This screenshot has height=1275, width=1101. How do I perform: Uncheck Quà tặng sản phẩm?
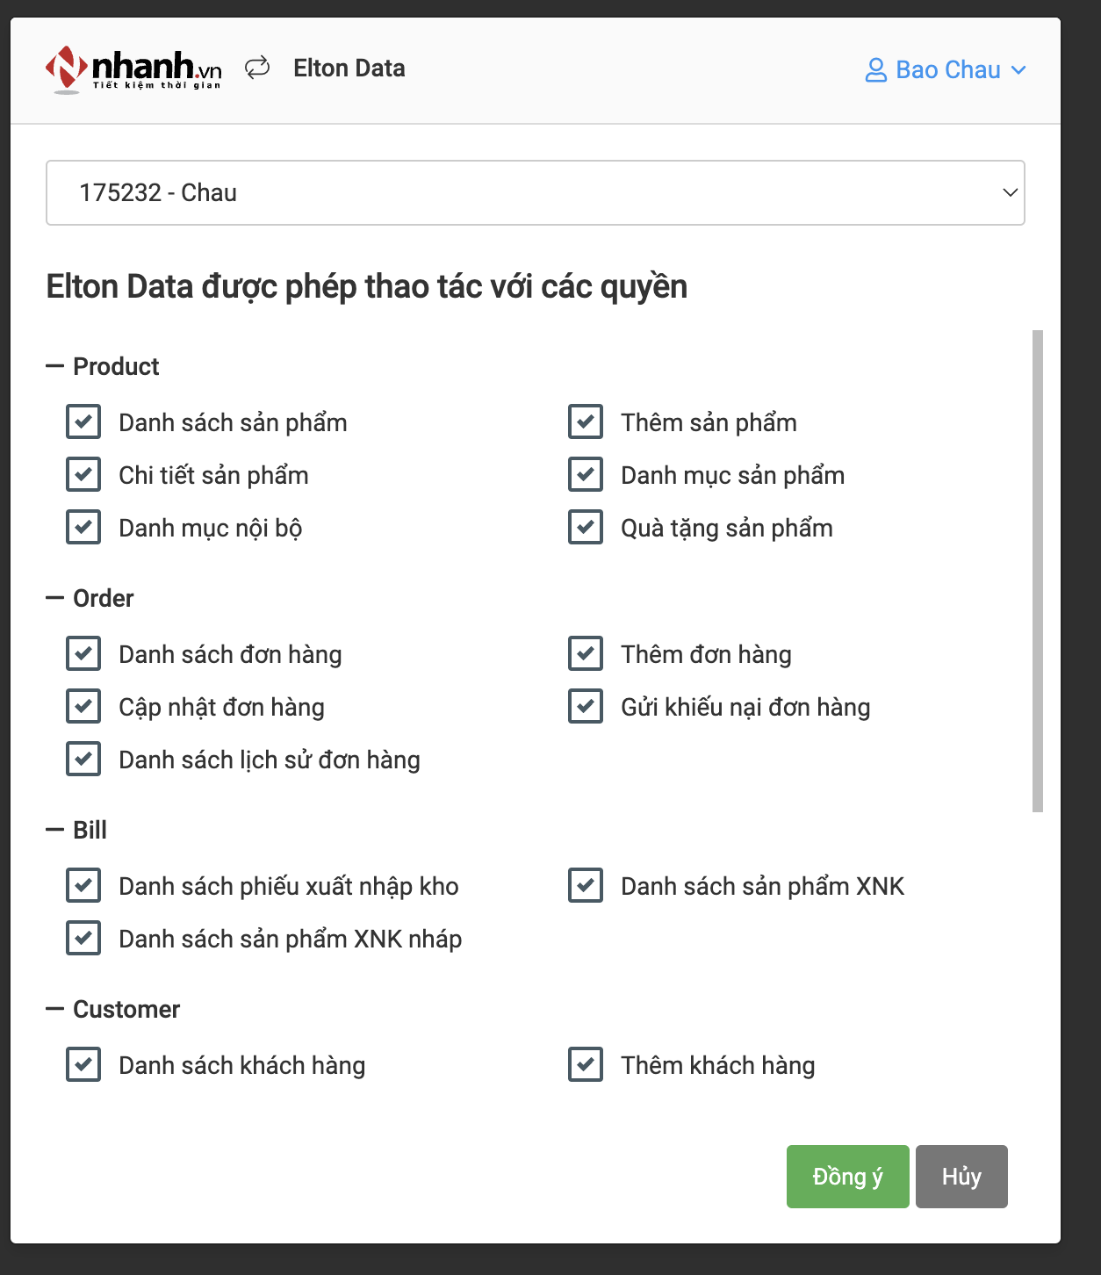pos(585,528)
